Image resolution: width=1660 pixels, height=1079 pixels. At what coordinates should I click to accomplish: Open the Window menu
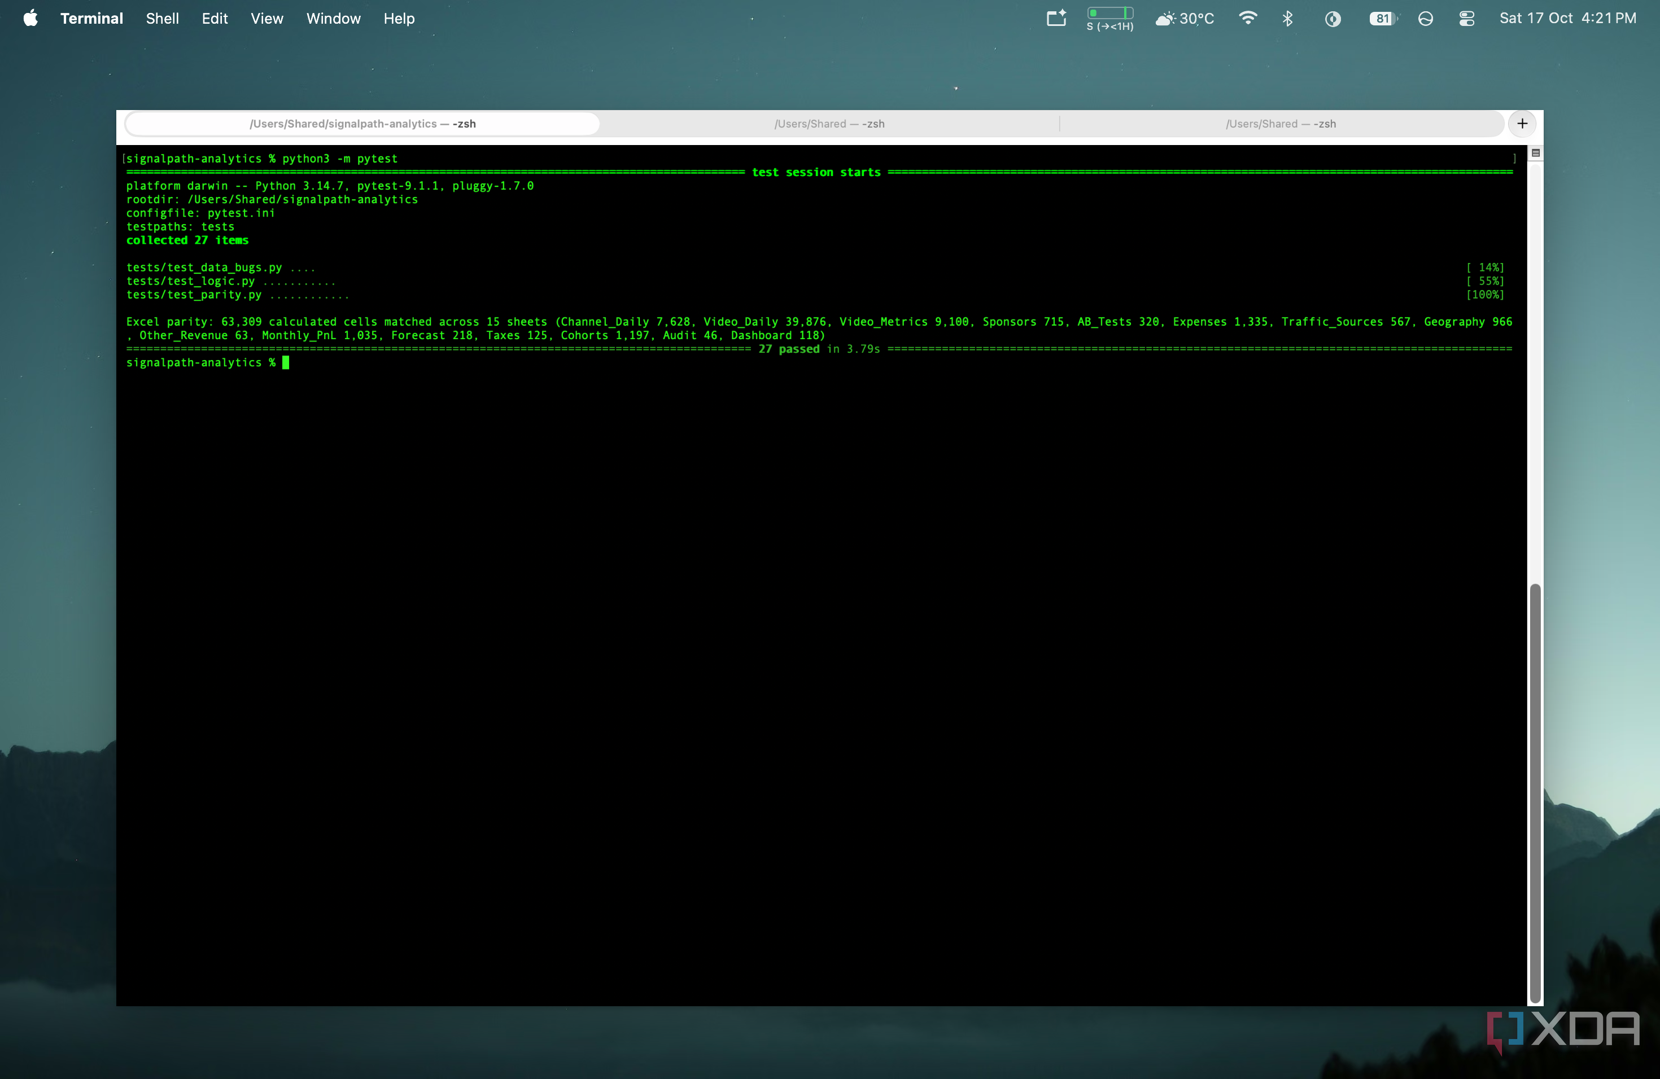(x=333, y=18)
